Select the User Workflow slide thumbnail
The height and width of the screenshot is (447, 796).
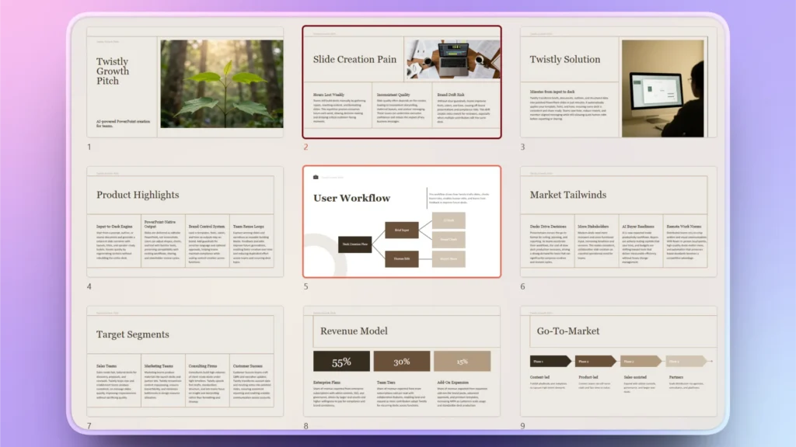(402, 221)
